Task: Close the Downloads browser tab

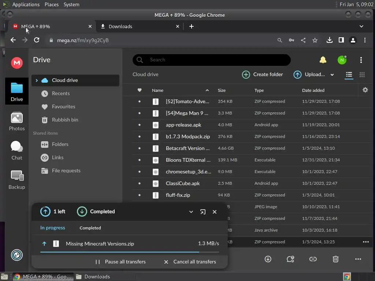Action: [178, 26]
